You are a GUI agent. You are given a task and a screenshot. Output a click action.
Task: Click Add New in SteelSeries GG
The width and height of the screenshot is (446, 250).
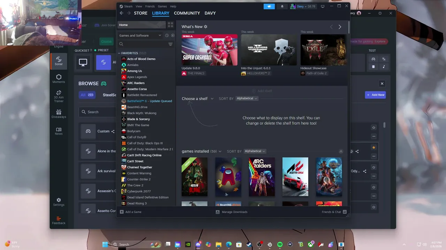point(375,95)
